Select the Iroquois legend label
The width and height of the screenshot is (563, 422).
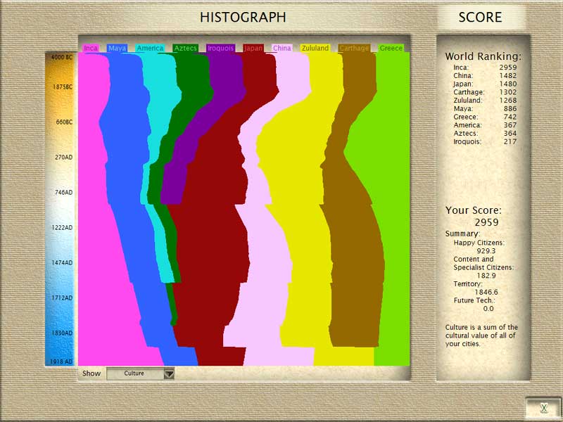(x=221, y=49)
